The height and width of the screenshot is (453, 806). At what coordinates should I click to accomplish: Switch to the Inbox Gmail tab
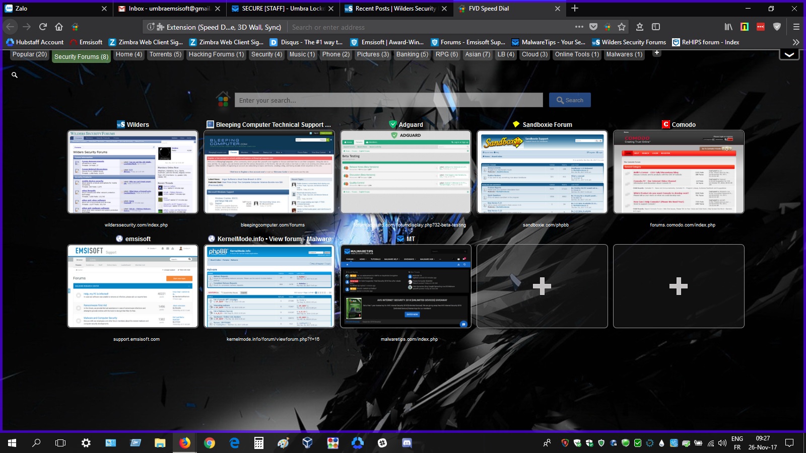[x=169, y=9]
